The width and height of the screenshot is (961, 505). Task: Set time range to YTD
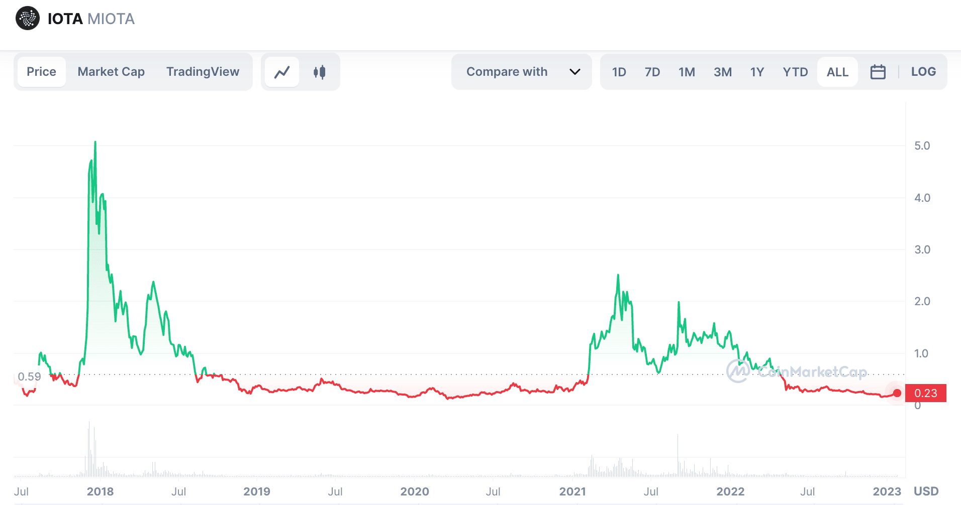click(x=795, y=72)
